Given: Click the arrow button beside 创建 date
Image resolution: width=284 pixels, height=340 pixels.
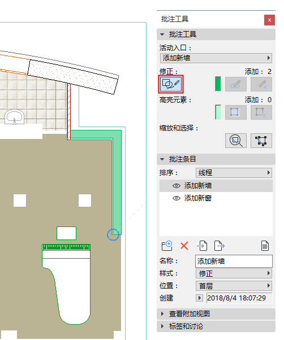Looking at the screenshot, I should click(199, 298).
